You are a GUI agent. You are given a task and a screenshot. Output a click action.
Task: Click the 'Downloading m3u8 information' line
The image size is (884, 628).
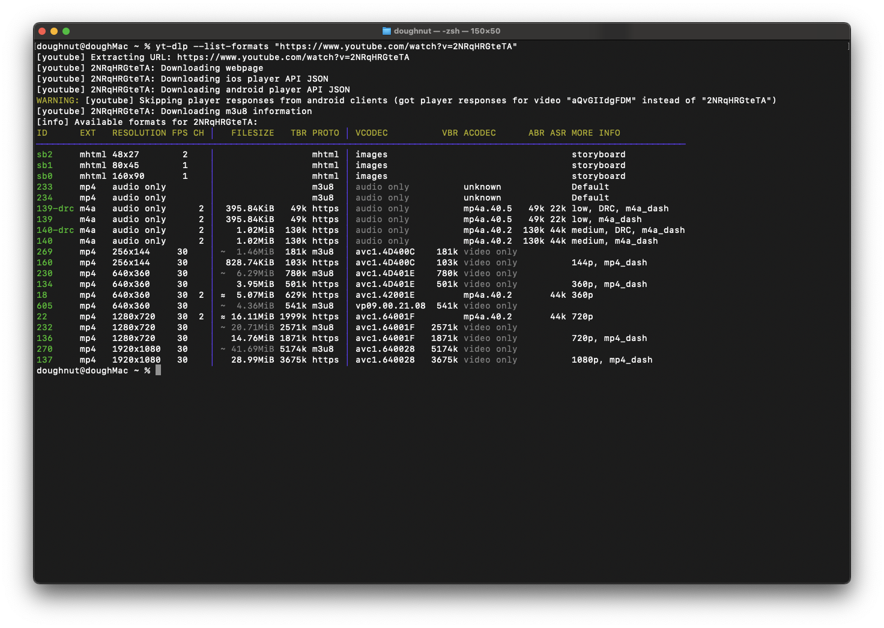(x=174, y=111)
